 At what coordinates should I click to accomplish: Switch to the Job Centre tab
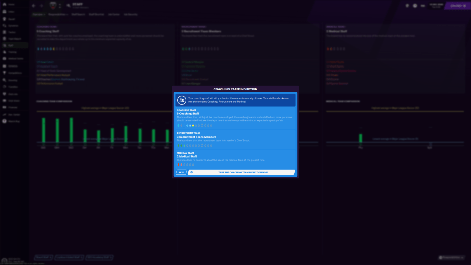[113, 14]
